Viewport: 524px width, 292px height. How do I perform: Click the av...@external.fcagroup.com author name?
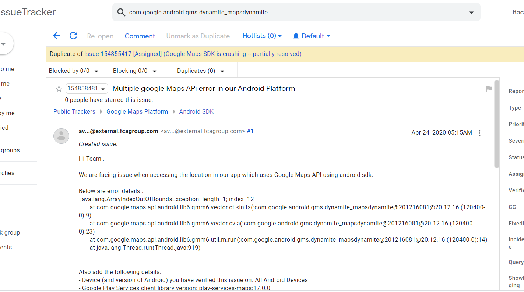[x=119, y=131]
